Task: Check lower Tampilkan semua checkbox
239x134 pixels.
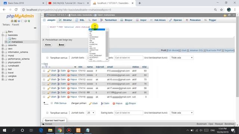Action: tap(47, 113)
